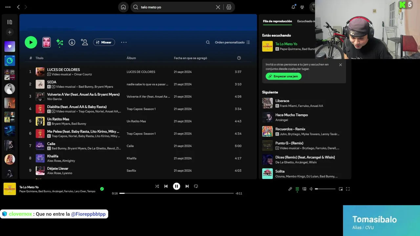Click the Mixear button
The image size is (420, 236).
pos(104,42)
